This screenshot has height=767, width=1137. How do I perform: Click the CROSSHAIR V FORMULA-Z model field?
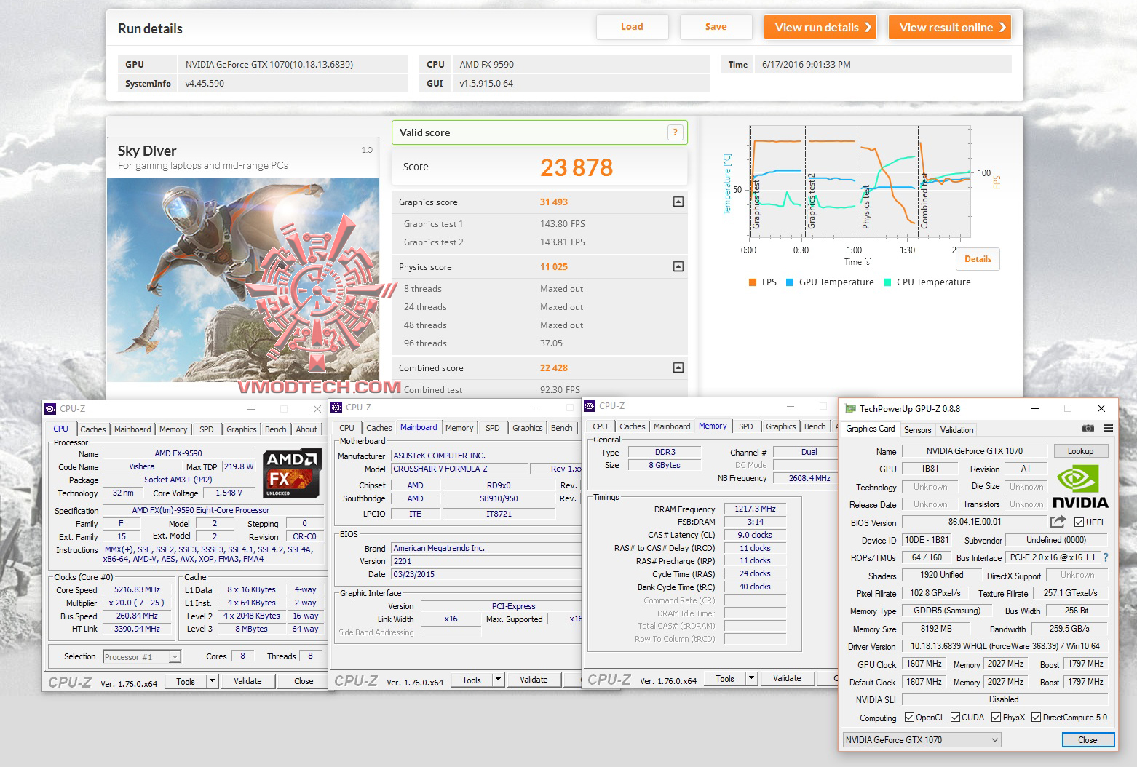460,469
